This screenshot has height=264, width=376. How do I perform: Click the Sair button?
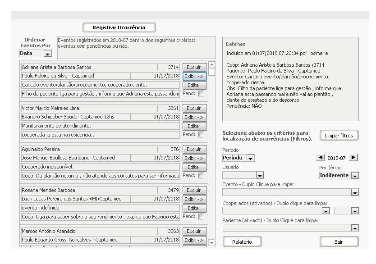coord(339,242)
